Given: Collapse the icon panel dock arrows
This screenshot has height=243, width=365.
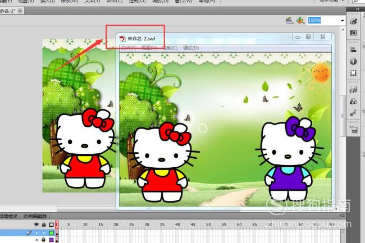Looking at the screenshot, I should (x=357, y=9).
